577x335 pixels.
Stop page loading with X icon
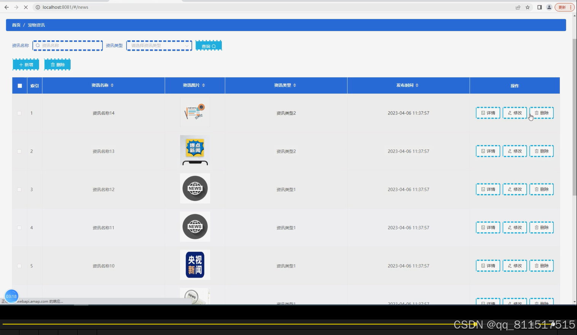[26, 7]
